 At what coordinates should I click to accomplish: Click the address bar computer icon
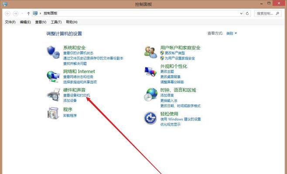[35, 13]
